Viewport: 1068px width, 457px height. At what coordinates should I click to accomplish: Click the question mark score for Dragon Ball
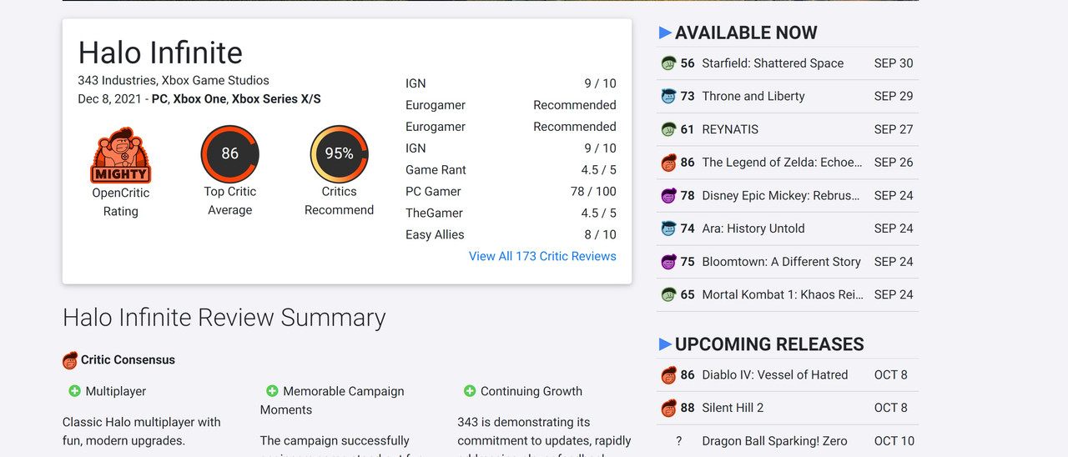coord(679,441)
